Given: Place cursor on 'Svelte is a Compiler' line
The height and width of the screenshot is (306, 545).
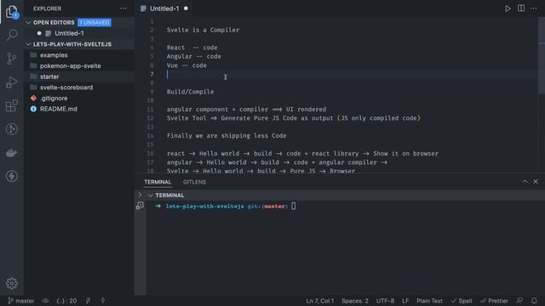Looking at the screenshot, I should click(203, 31).
